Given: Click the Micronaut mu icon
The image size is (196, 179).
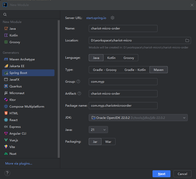Looking at the screenshot, I should pos(6,93).
